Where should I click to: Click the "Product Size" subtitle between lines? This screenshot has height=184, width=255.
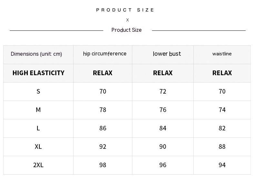click(127, 30)
